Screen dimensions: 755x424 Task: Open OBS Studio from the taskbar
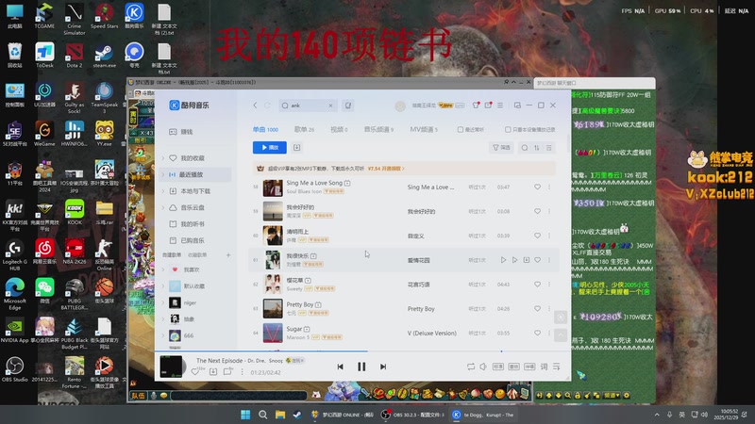click(412, 415)
